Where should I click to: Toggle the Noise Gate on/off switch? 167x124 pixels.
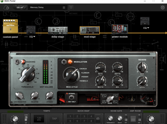[126, 119]
